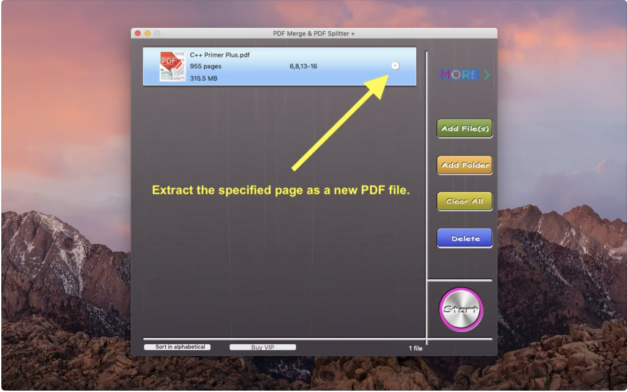Expand the chevron arrow beside MORE
This screenshot has width=627, height=392.
[x=487, y=75]
